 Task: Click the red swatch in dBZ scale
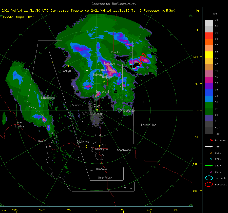coord(209,35)
